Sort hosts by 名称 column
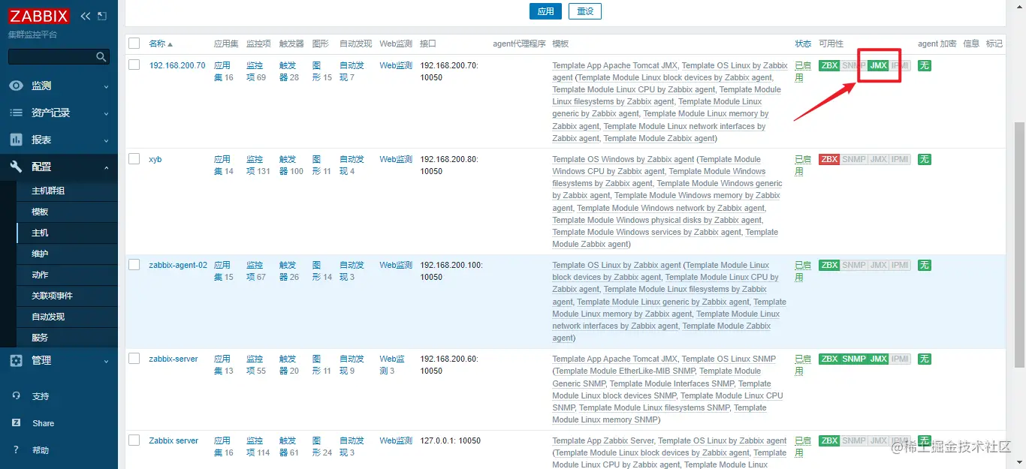The image size is (1026, 469). click(x=161, y=44)
